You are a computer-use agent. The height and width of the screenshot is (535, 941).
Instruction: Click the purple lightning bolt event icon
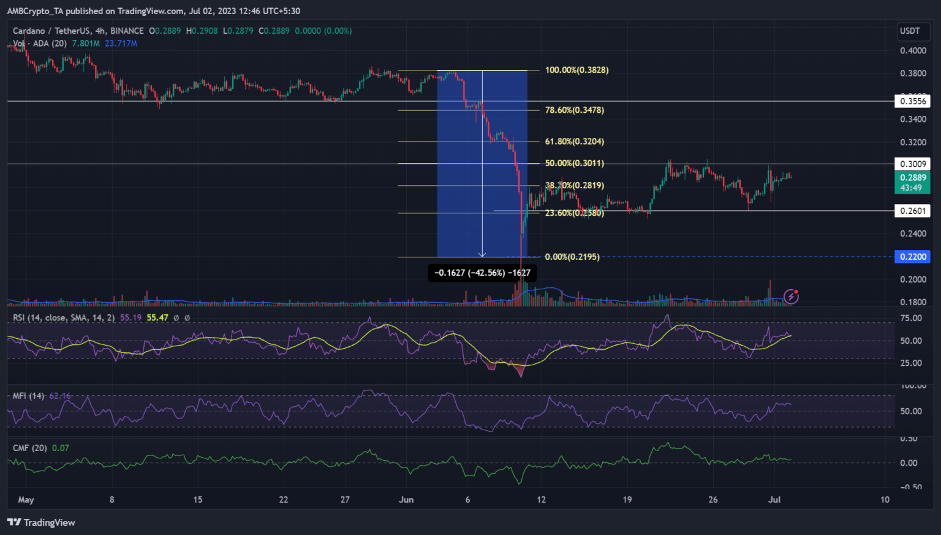coord(791,297)
